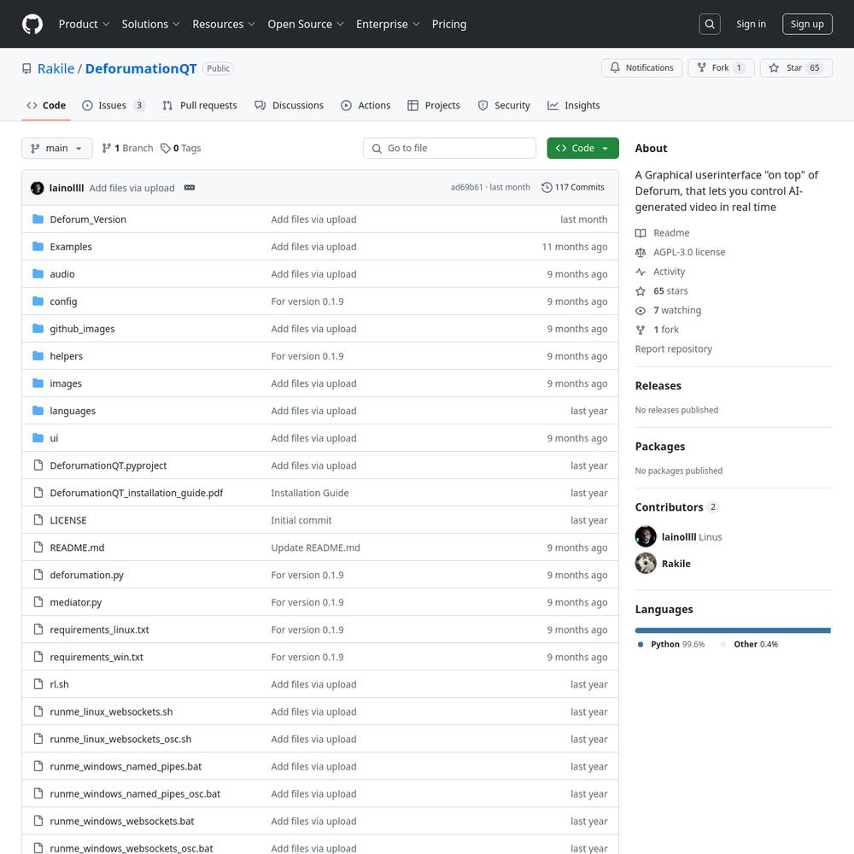
Task: Click the helpers folder icon
Action: 38,355
